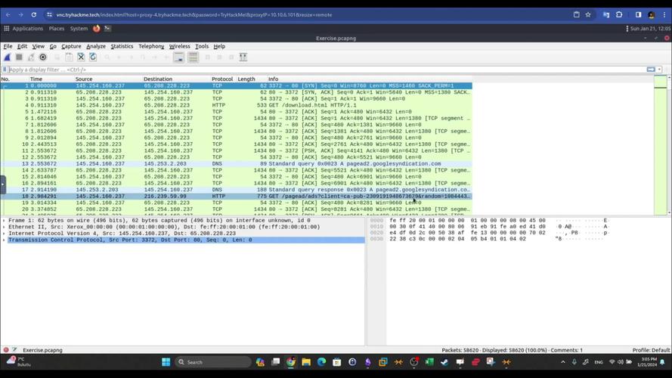Click the close capture file X icon
Screen dimensions: 672x378
tap(81, 57)
